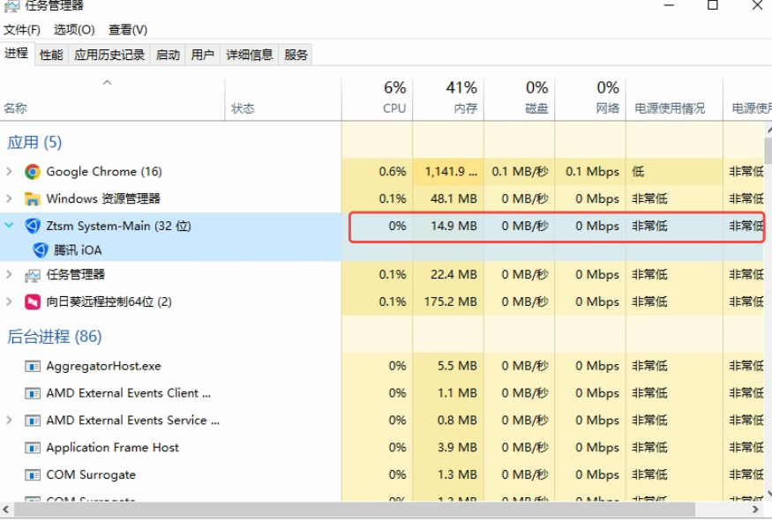Sort by the 状态 column header
Screen dimensions: 772x521
point(283,100)
